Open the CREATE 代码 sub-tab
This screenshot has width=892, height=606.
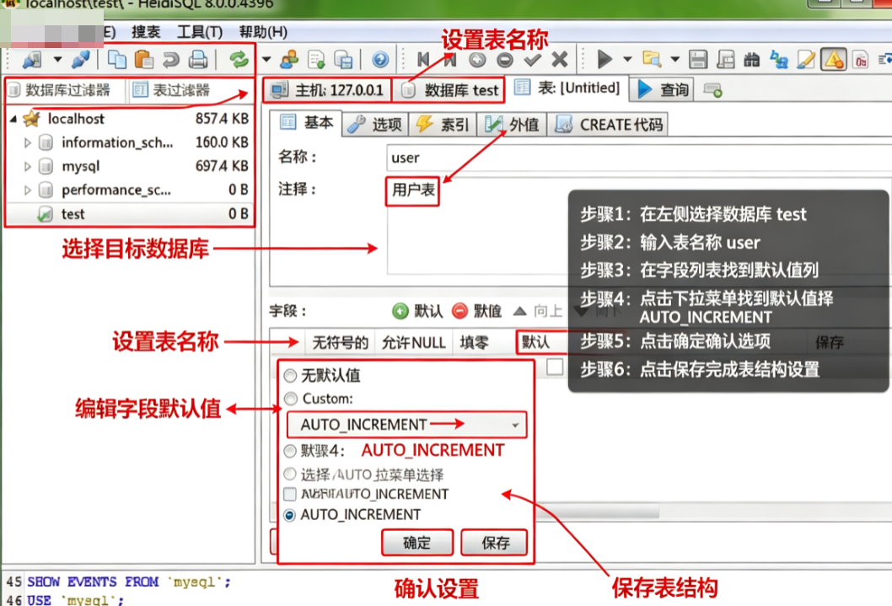(608, 125)
